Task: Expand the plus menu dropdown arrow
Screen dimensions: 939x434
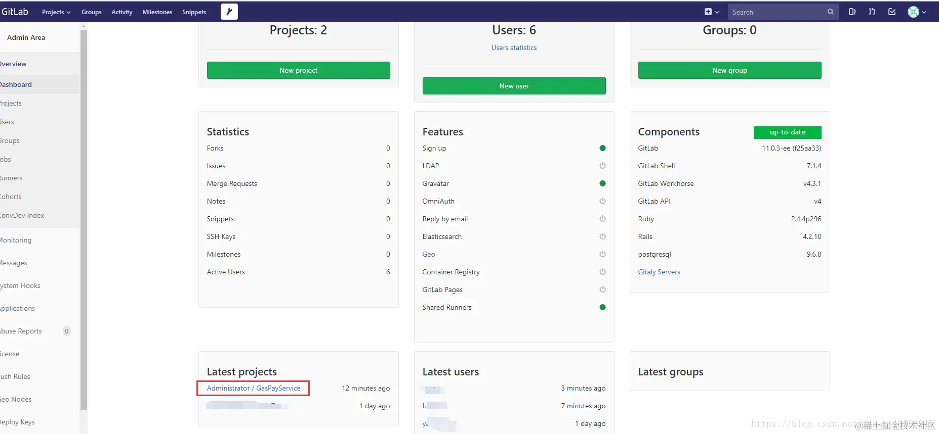Action: [717, 12]
